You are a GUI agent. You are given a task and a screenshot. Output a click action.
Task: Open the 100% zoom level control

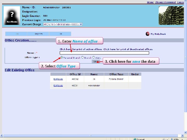(x=177, y=139)
